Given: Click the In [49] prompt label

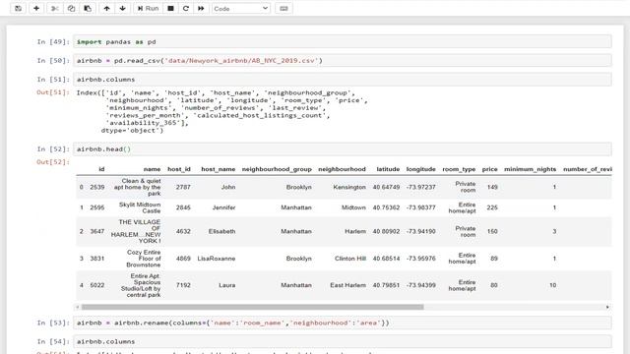Looking at the screenshot, I should pyautogui.click(x=53, y=41).
